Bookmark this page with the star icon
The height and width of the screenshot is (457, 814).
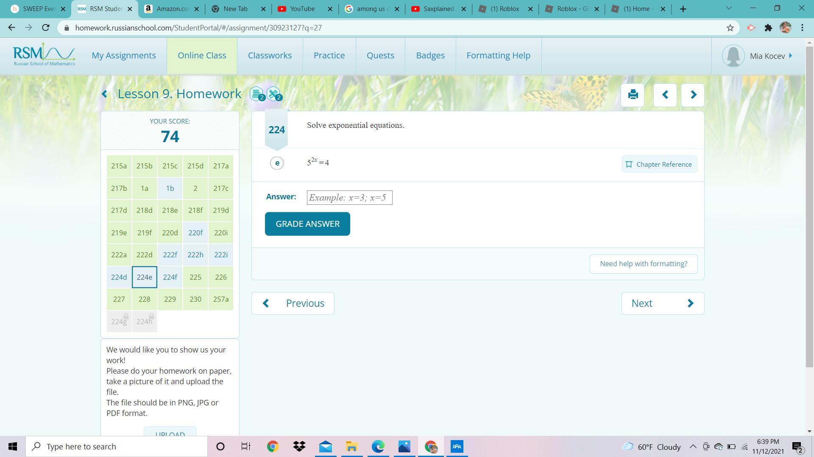click(x=730, y=28)
